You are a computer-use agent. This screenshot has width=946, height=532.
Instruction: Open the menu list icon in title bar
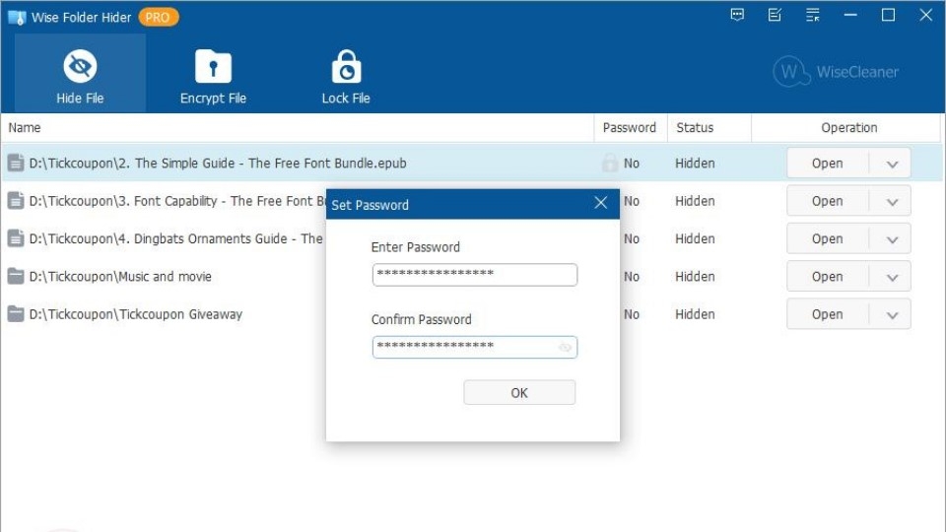click(813, 15)
